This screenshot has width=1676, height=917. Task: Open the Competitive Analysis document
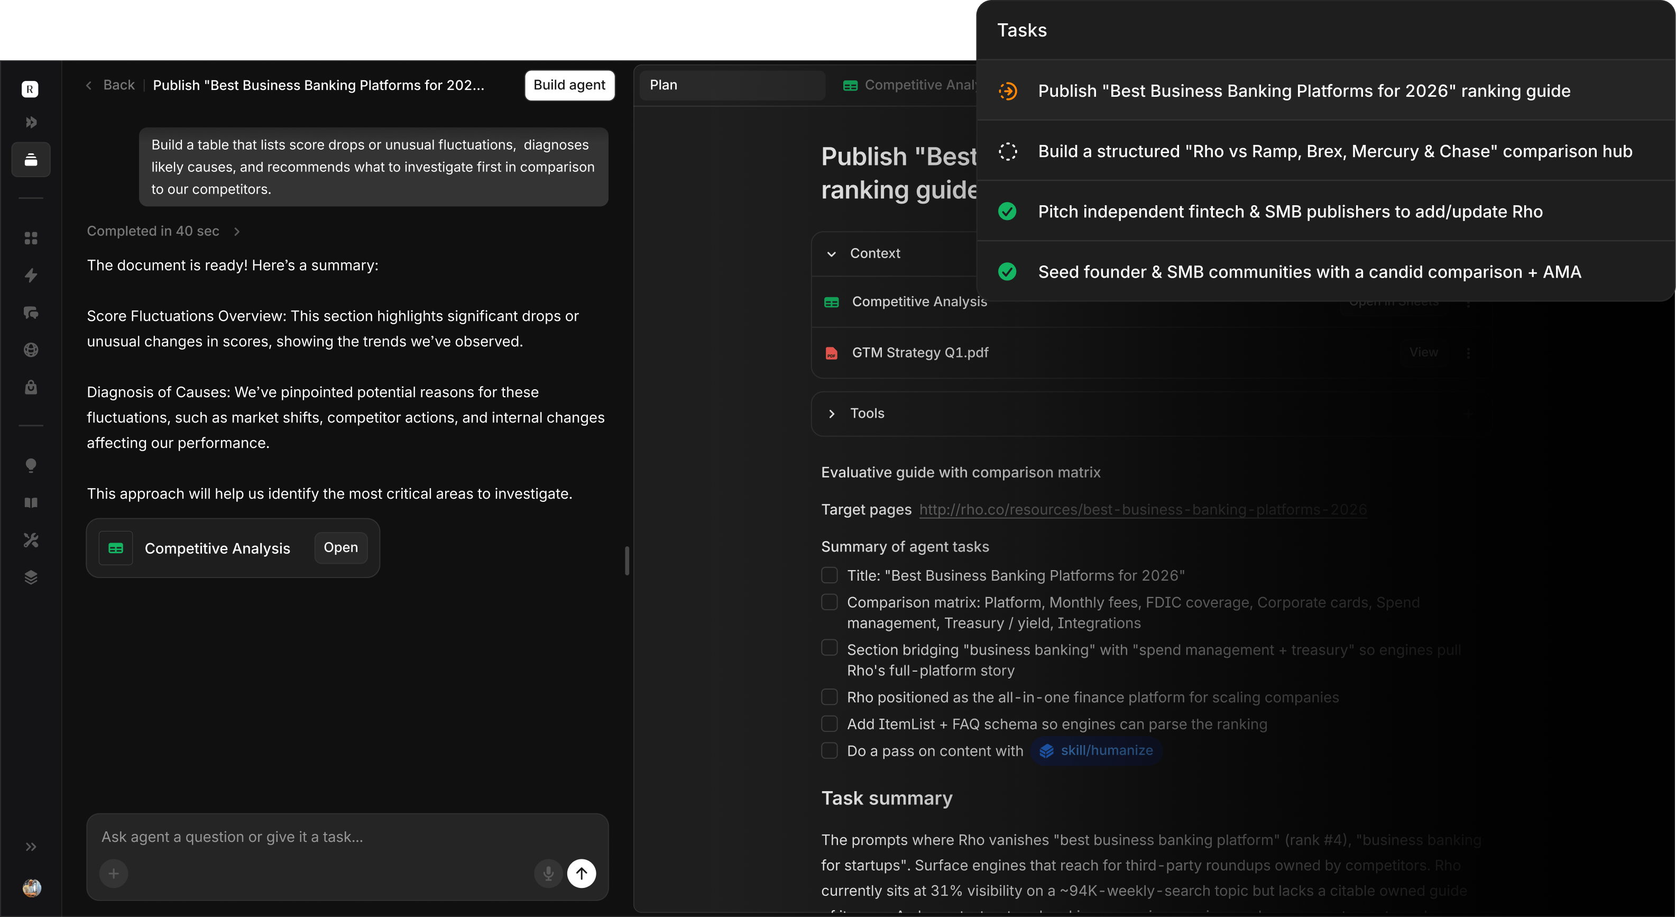(341, 548)
